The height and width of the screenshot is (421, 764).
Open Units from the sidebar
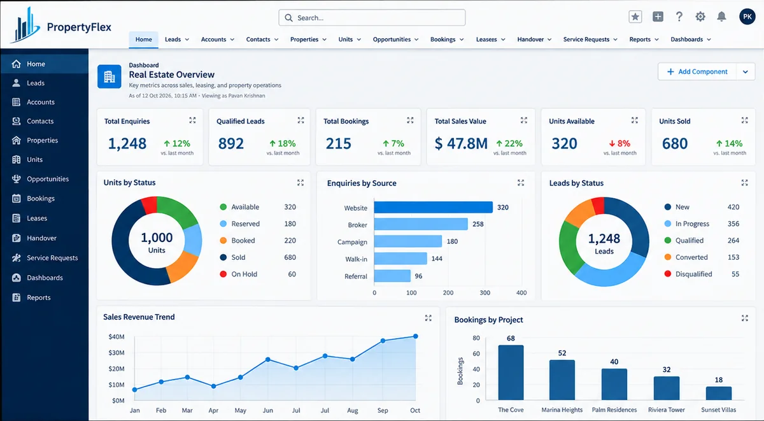point(45,160)
